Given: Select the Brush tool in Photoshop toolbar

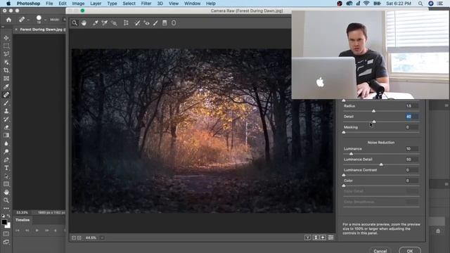Looking at the screenshot, I should tap(6, 103).
